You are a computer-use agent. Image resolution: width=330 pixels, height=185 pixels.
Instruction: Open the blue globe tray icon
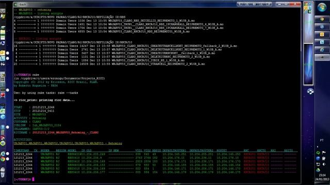[x=318, y=158]
